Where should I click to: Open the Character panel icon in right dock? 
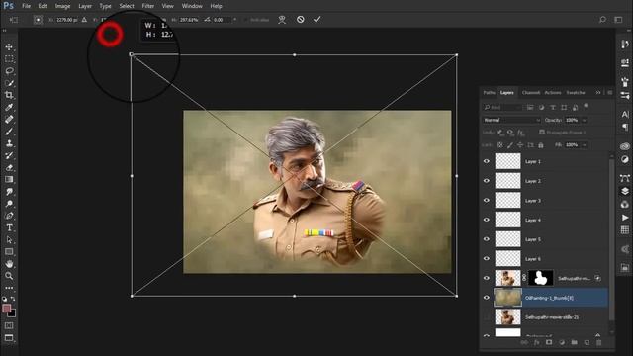click(625, 115)
